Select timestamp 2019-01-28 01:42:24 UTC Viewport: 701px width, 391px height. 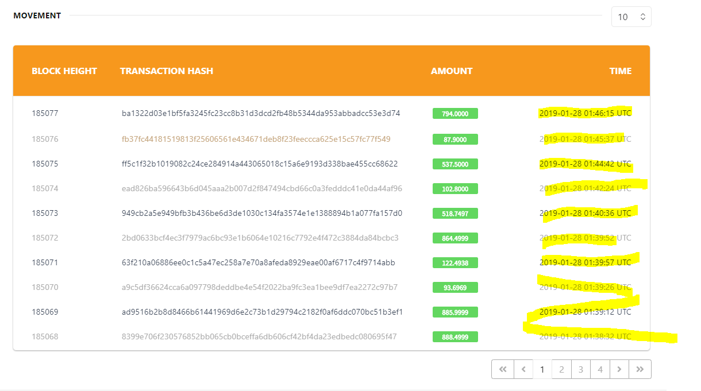pos(586,188)
